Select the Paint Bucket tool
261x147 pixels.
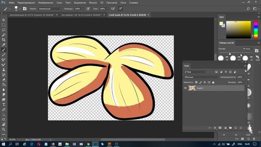4,85
